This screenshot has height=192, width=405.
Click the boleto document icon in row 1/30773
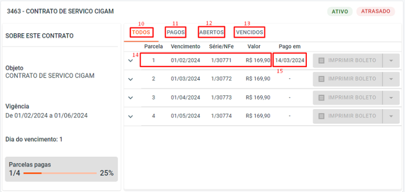click(321, 98)
